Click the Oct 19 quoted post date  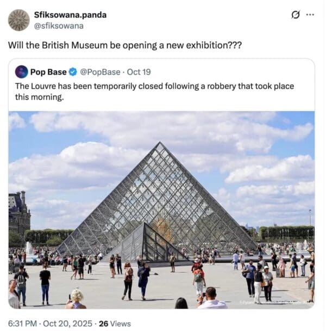[x=139, y=72]
